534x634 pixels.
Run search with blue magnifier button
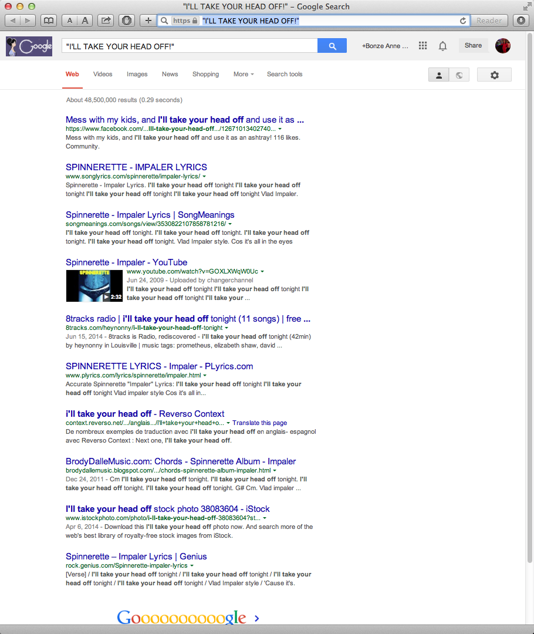point(332,46)
